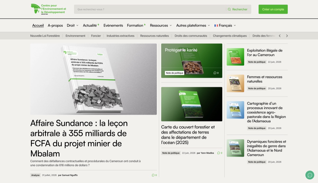
Task: Open the chat bubble widget
Action: (310, 175)
